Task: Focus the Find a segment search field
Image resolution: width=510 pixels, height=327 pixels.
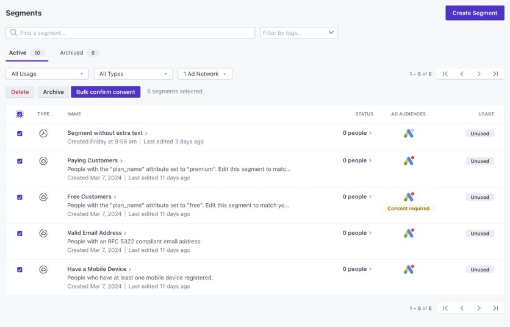Action: click(x=130, y=32)
